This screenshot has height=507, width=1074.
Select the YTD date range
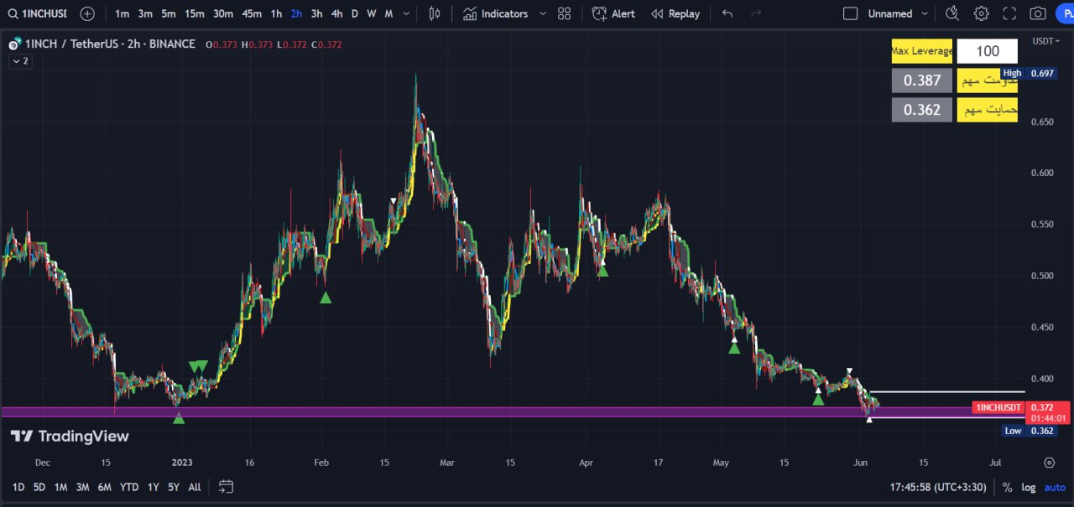(x=129, y=487)
